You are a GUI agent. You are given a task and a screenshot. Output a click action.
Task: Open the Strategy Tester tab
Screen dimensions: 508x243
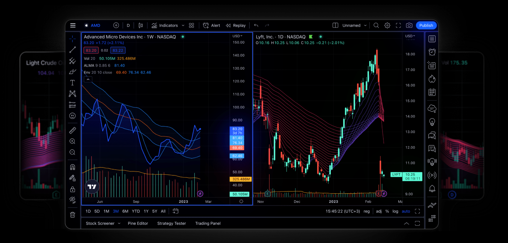click(171, 223)
